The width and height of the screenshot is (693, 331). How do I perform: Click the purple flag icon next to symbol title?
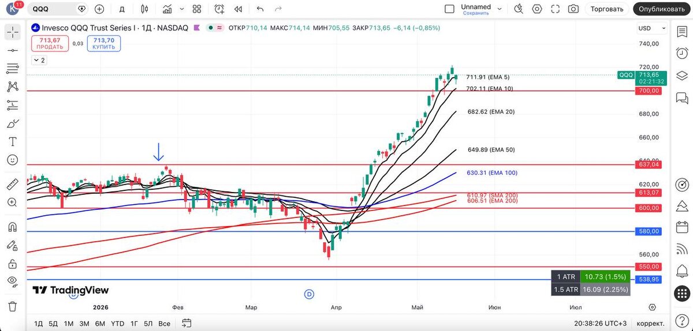pos(197,28)
